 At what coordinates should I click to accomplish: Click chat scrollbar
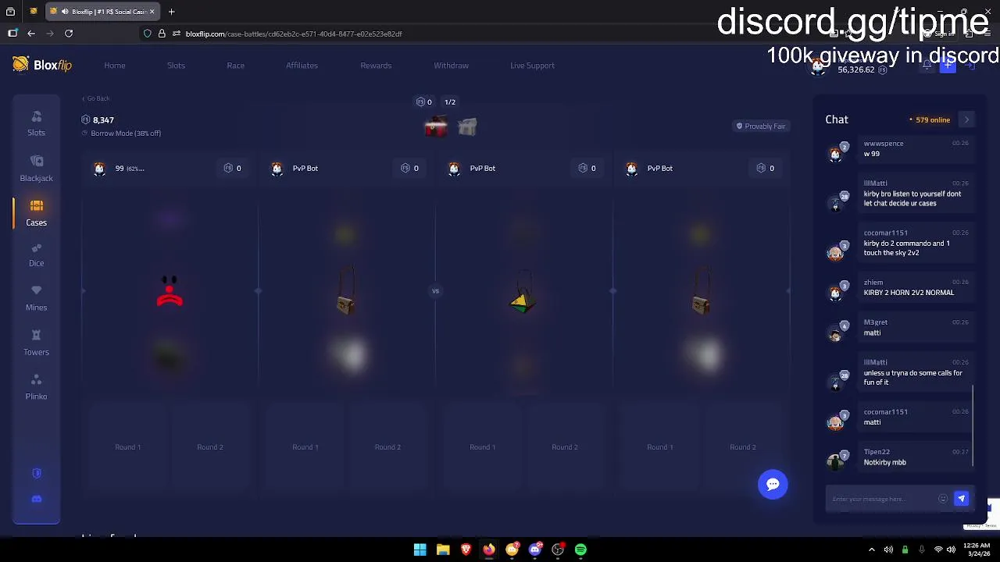pos(973,425)
